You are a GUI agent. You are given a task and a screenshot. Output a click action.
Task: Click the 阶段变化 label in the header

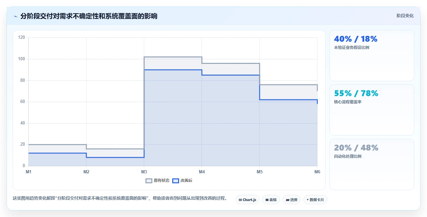click(x=405, y=16)
